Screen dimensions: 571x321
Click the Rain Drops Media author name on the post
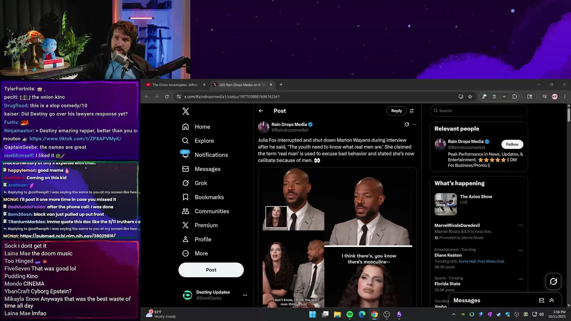pos(289,124)
